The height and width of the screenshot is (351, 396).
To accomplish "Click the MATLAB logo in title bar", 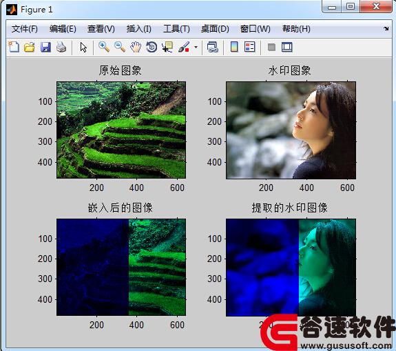I will (12, 10).
